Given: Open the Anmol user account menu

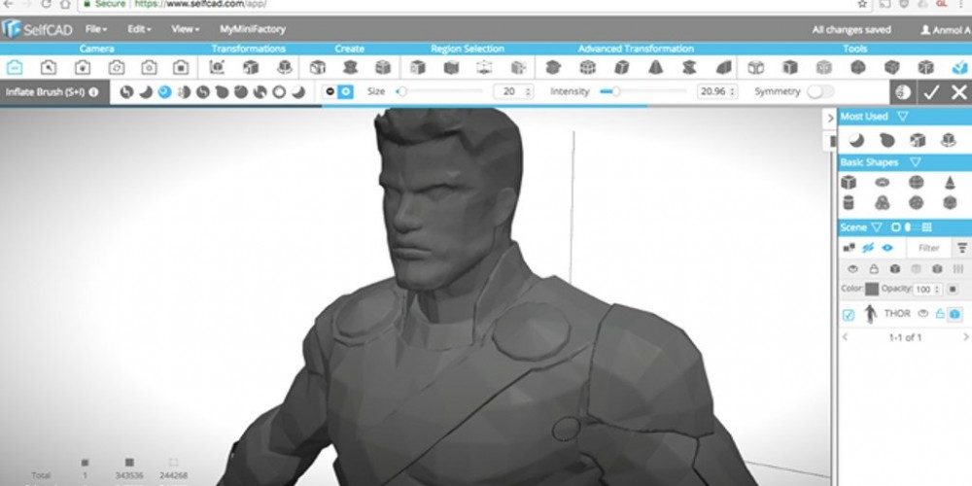Looking at the screenshot, I should [x=946, y=30].
